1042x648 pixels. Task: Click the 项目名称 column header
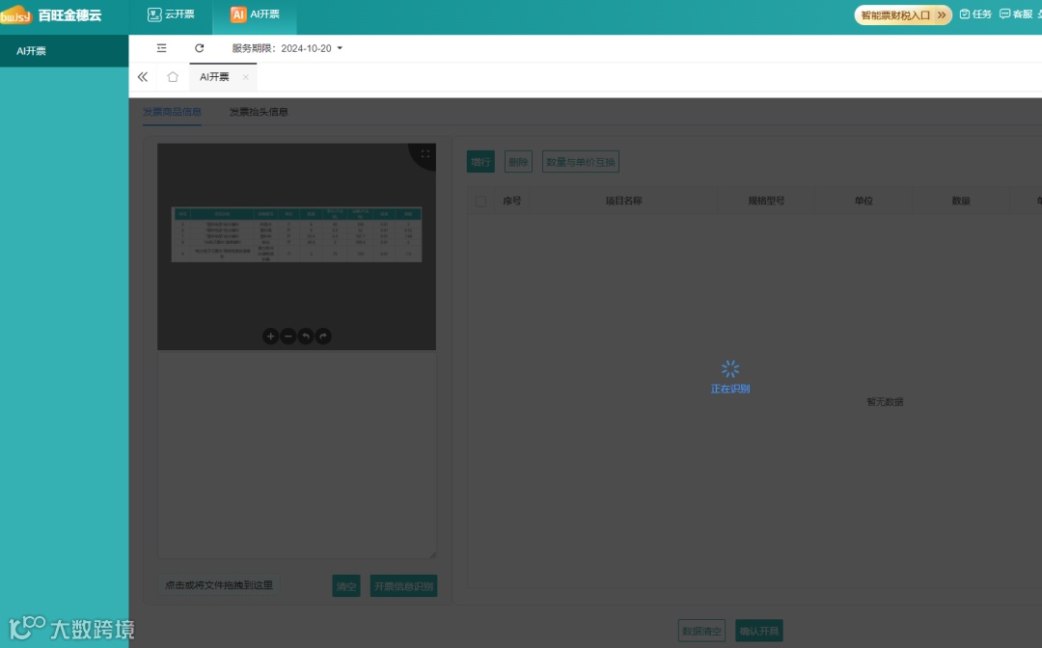(623, 201)
